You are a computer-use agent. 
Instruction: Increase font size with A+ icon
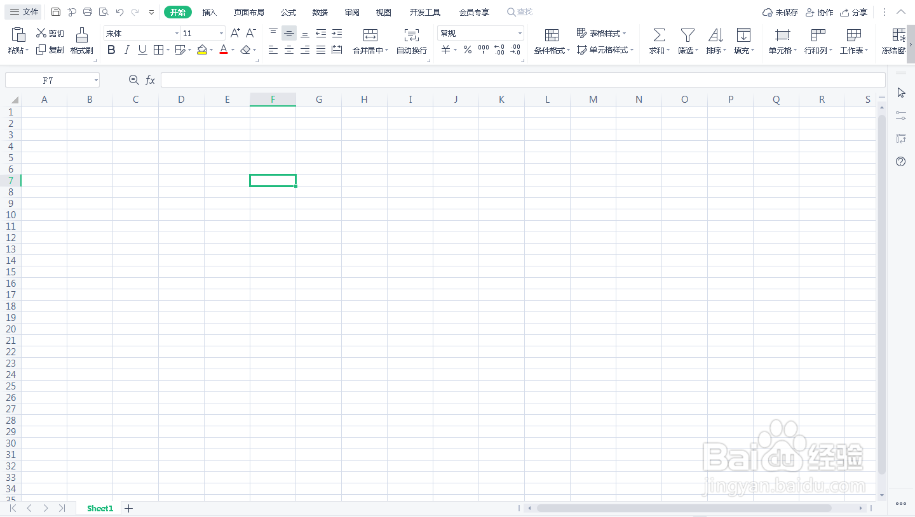(x=235, y=33)
